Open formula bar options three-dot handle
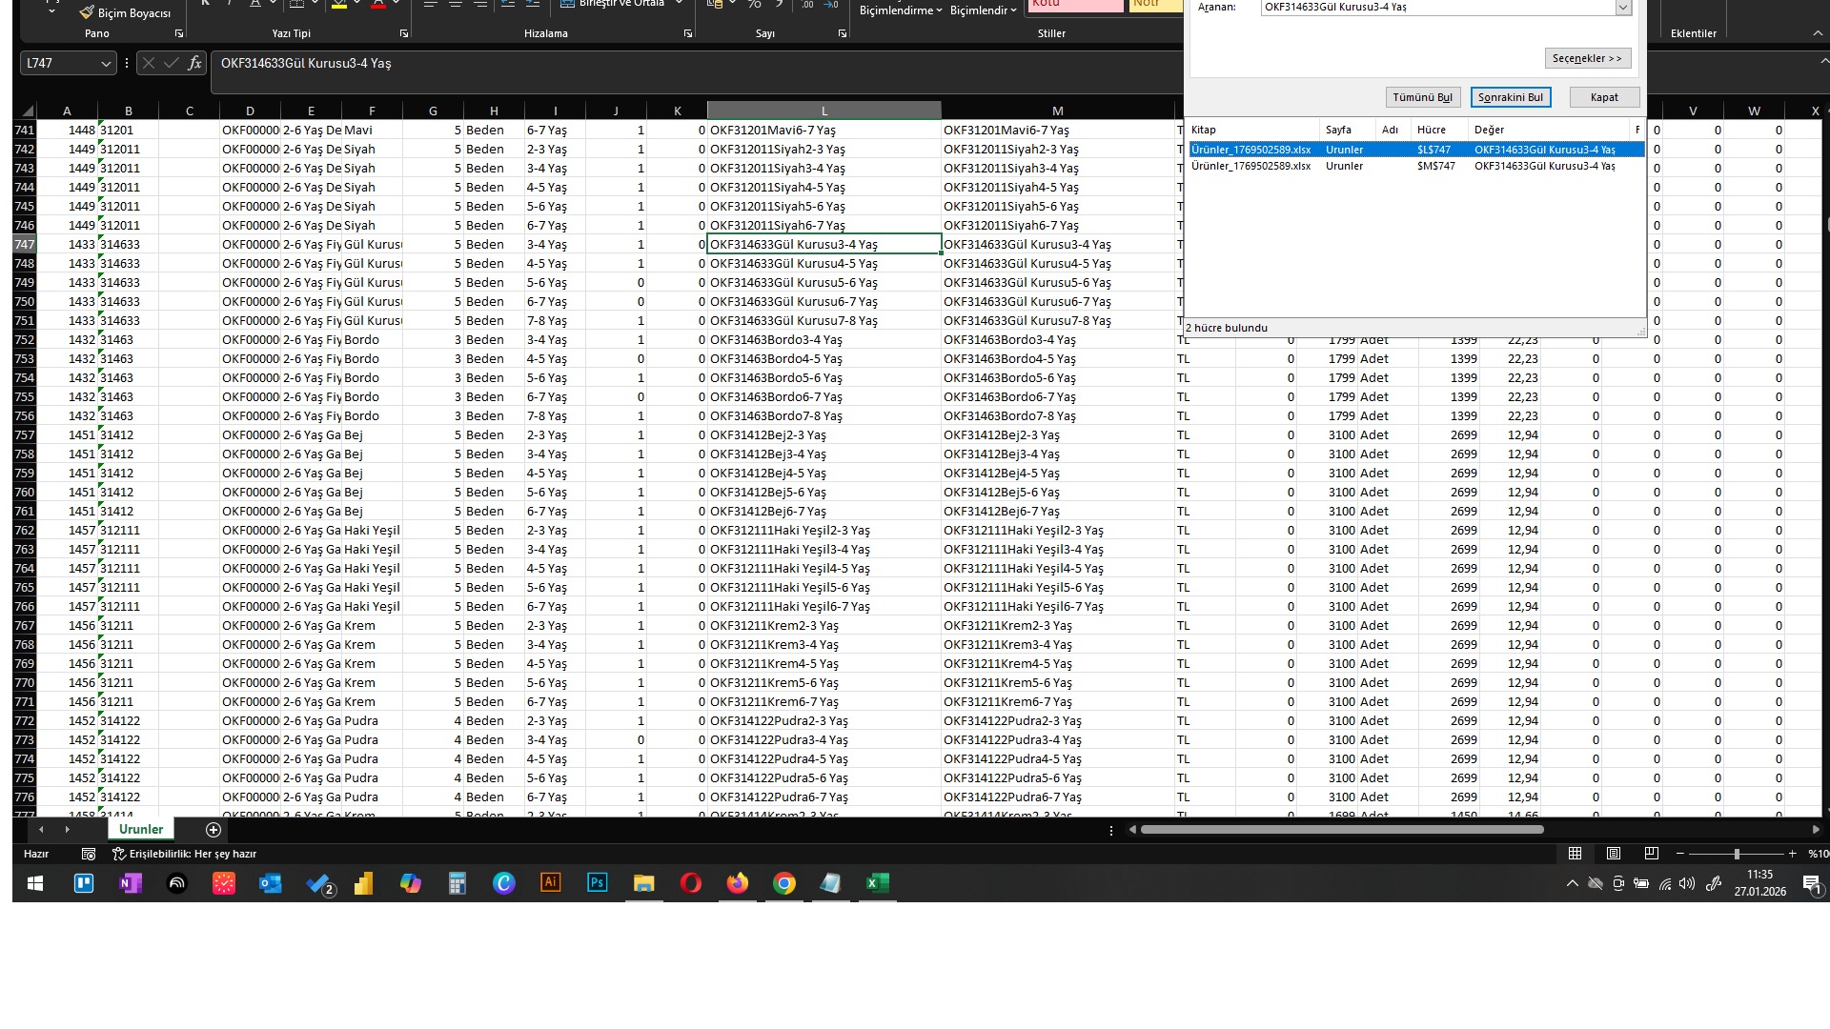The height and width of the screenshot is (1029, 1830). pos(127,63)
